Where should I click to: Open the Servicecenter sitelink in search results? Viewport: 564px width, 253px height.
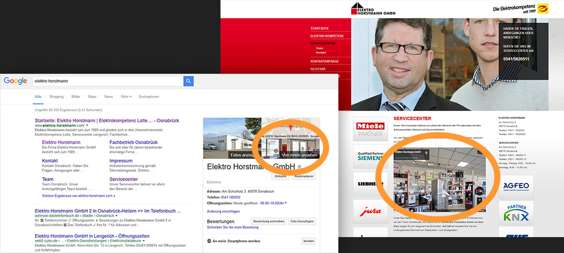(x=124, y=179)
